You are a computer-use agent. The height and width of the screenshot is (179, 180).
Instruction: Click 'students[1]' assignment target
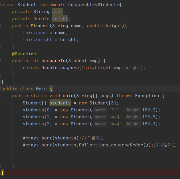tap(37, 117)
